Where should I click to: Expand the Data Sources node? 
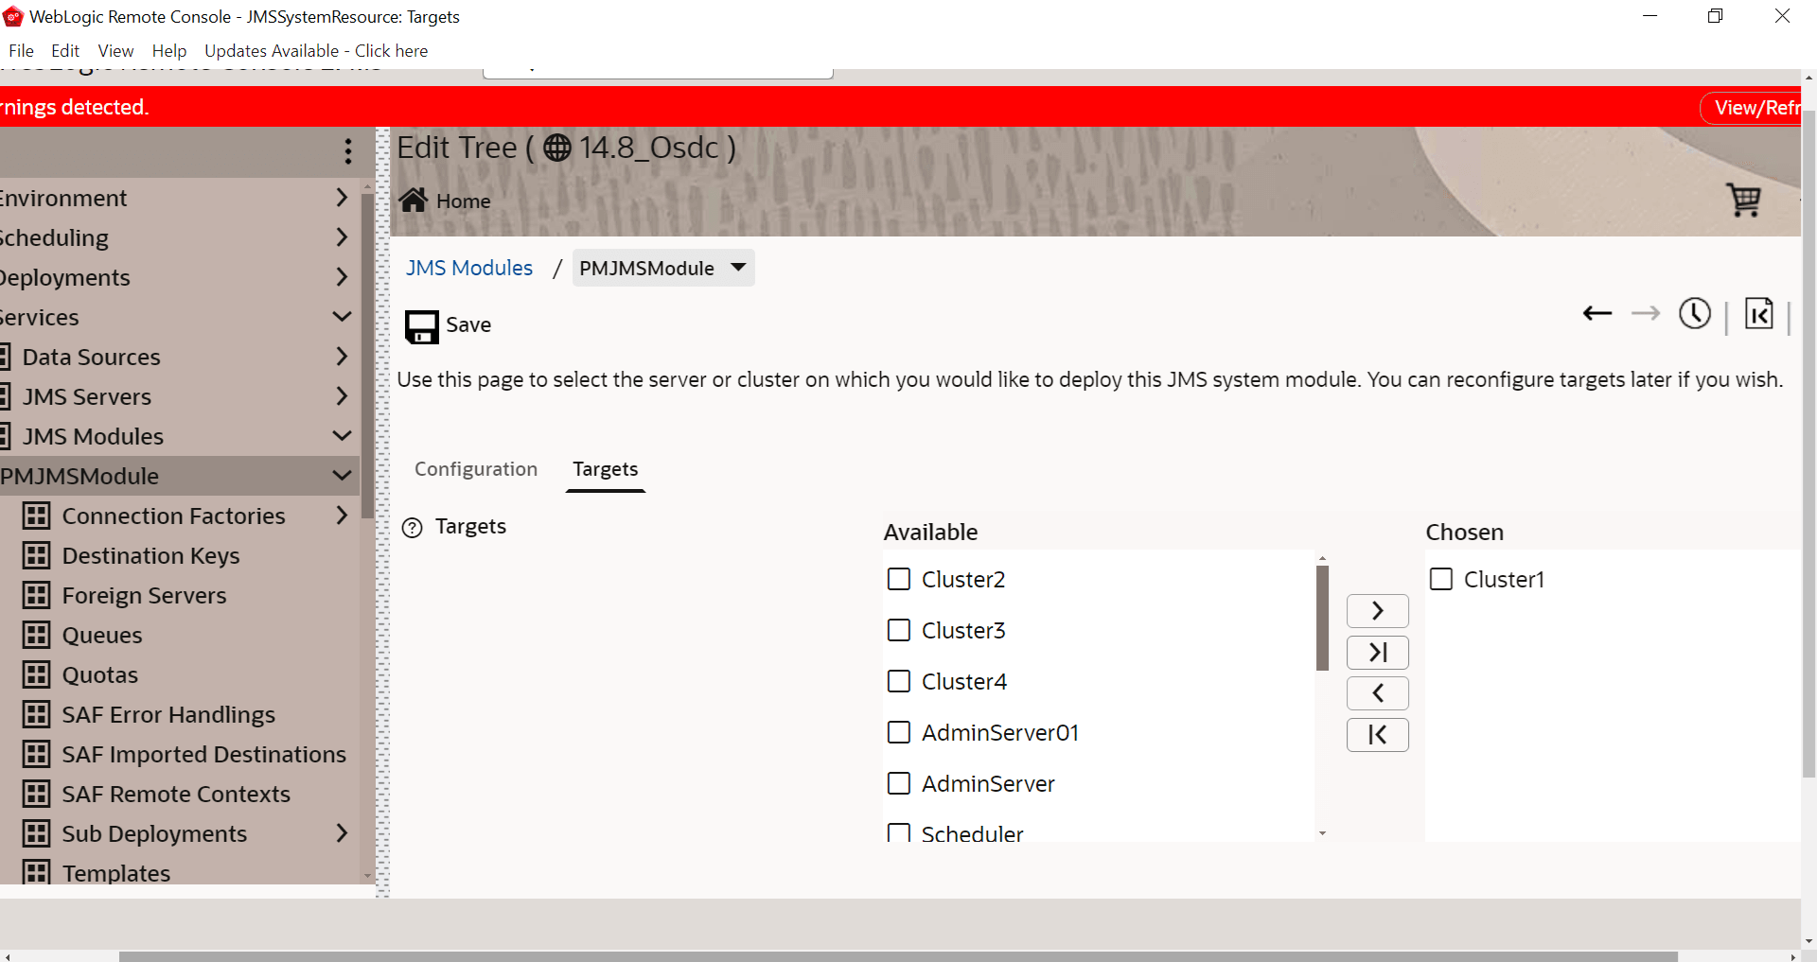tap(342, 357)
